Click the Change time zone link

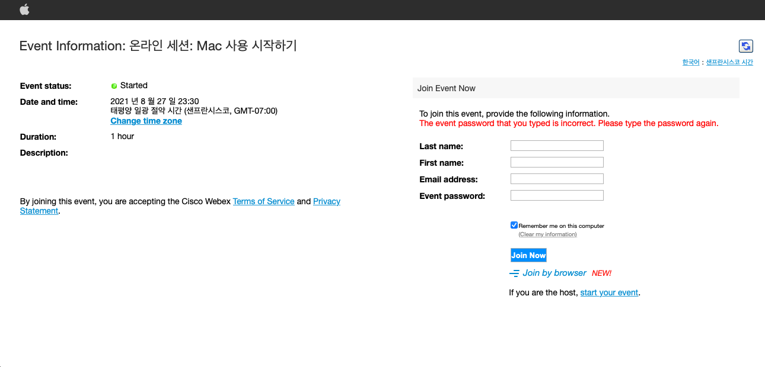pyautogui.click(x=146, y=121)
